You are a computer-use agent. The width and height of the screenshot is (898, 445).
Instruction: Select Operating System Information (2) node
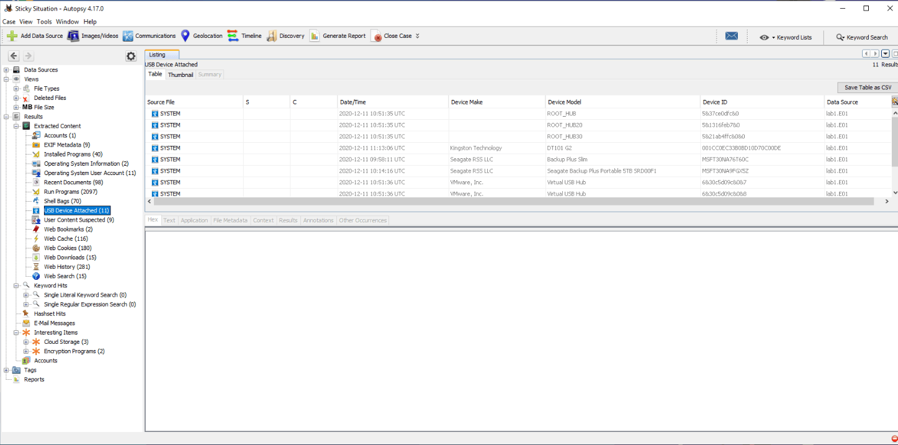[86, 164]
